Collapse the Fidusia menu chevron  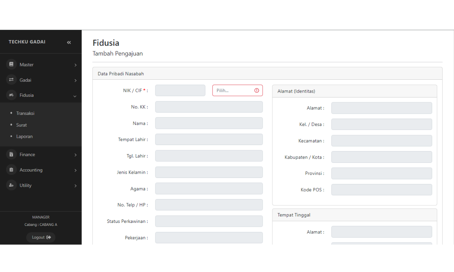coord(75,96)
